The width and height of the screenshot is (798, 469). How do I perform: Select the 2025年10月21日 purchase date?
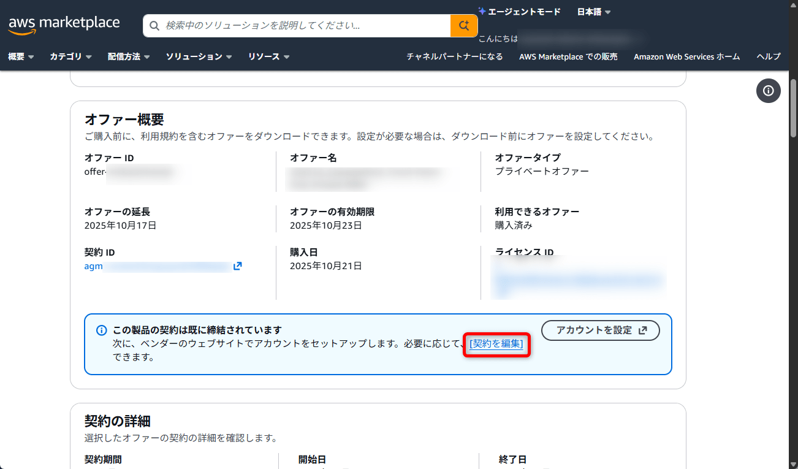pyautogui.click(x=326, y=265)
